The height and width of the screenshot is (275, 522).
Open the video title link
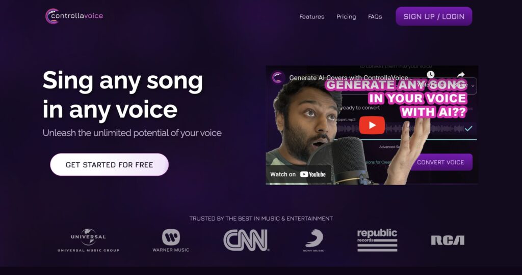coord(351,78)
